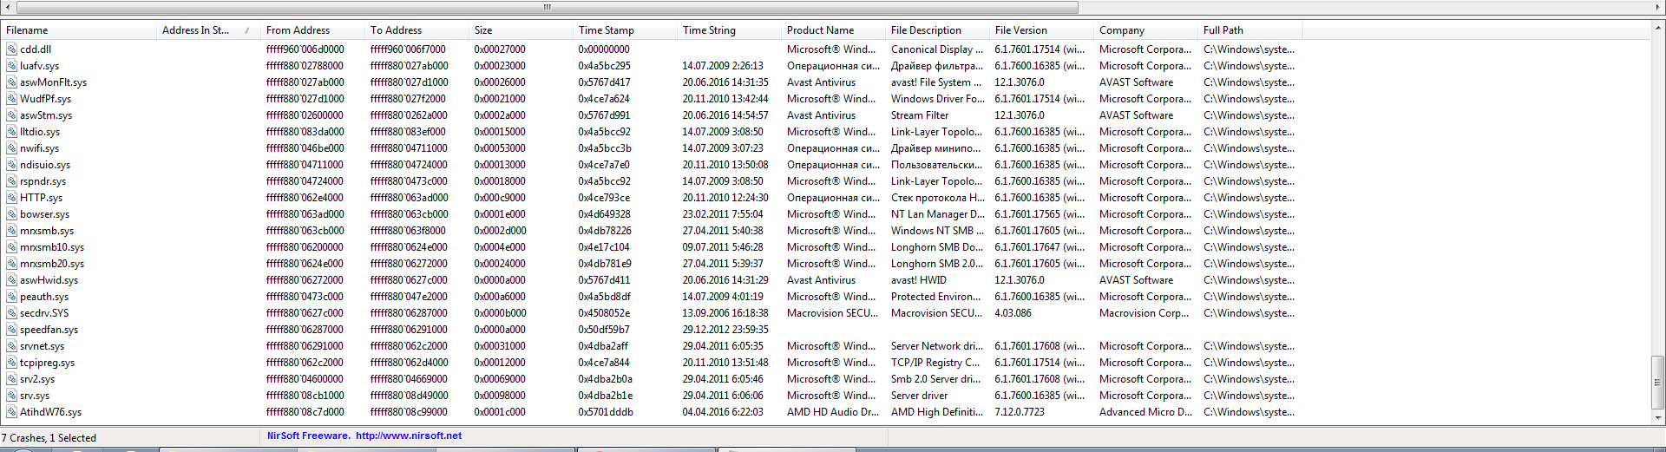This screenshot has width=1666, height=452.
Task: Click the left arrow of horizontal scrollbar
Action: [8, 7]
